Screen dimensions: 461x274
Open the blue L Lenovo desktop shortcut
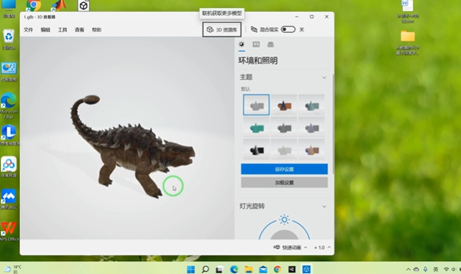pos(9,135)
